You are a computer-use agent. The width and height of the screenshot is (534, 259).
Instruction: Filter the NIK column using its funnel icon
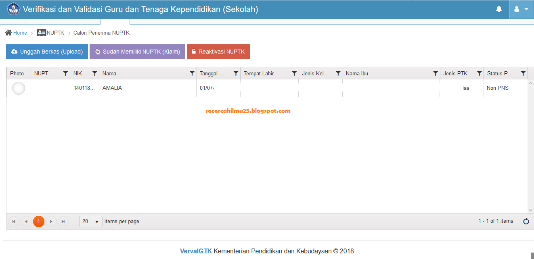(95, 73)
